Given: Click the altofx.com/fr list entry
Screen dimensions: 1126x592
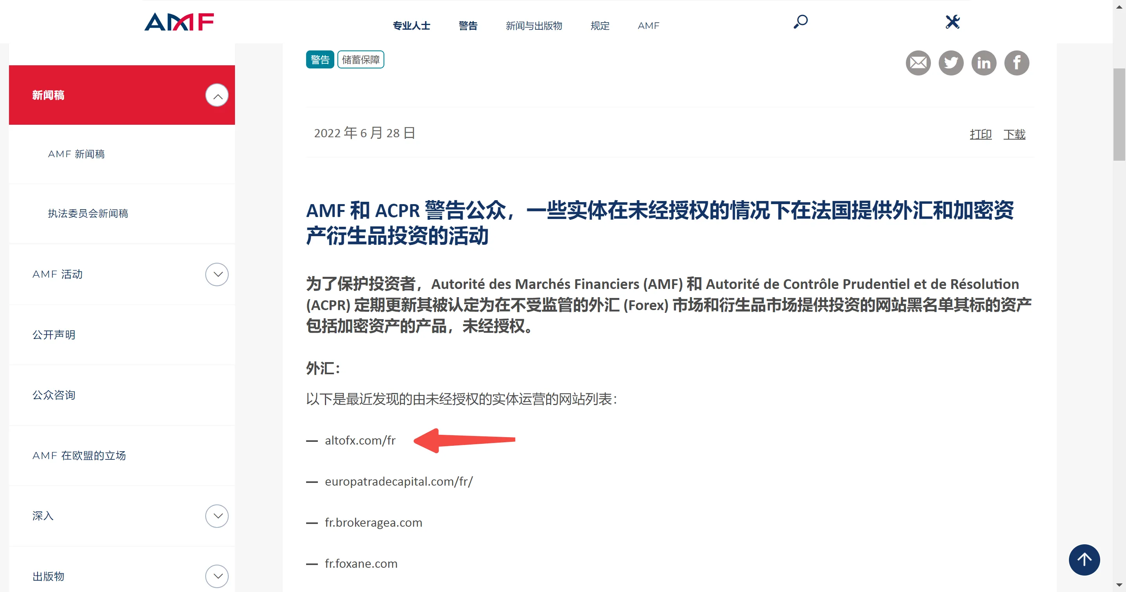Looking at the screenshot, I should (360, 441).
